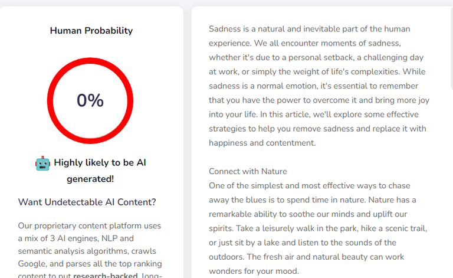453x278 pixels.
Task: Click the line 'wonders for your mood.'
Action: 254,271
